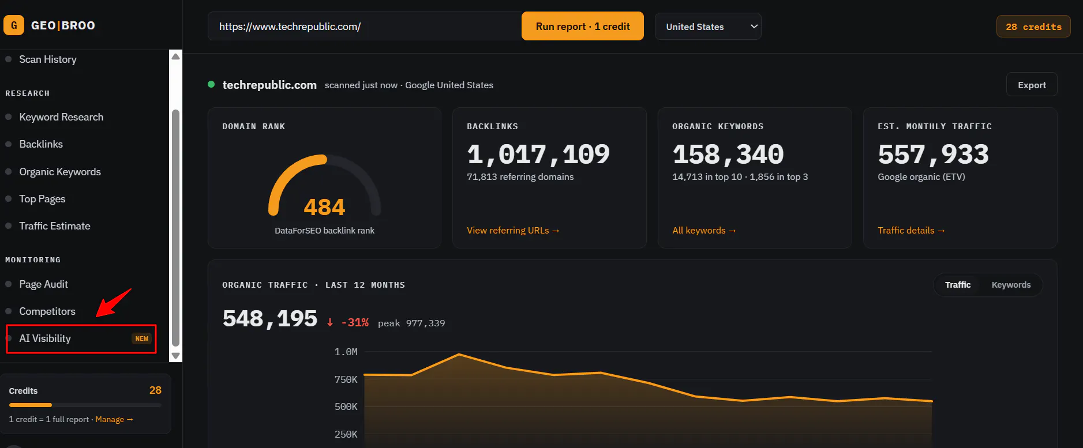Click the organic traffic value 548,195
1083x448 pixels.
click(x=270, y=318)
